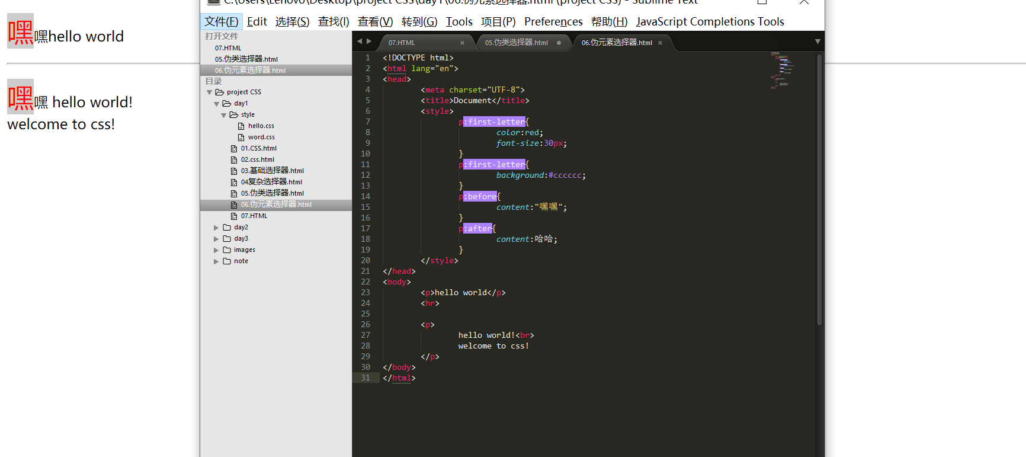
Task: Go to previous tab with left arrow
Action: [x=359, y=41]
